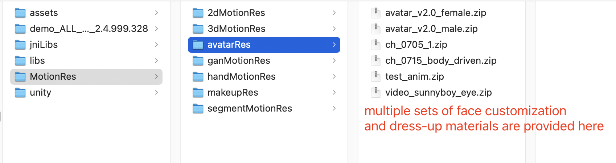Expand the libs folder chevron

(156, 60)
